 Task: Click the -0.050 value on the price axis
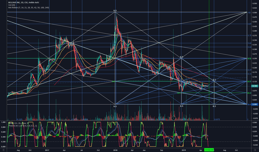[x=255, y=114]
